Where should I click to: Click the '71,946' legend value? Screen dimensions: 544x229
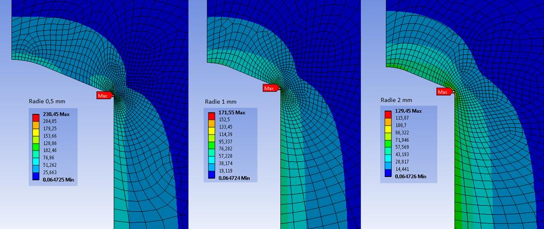[x=402, y=140]
